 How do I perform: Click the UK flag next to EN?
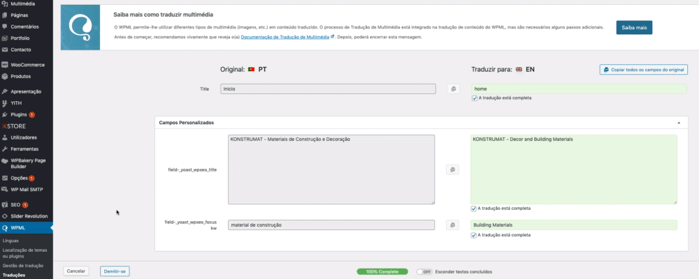pos(519,70)
